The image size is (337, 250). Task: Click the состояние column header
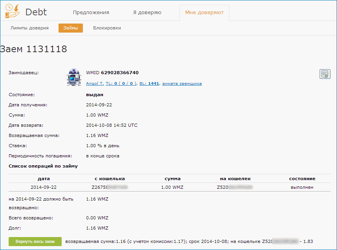[x=302, y=179]
